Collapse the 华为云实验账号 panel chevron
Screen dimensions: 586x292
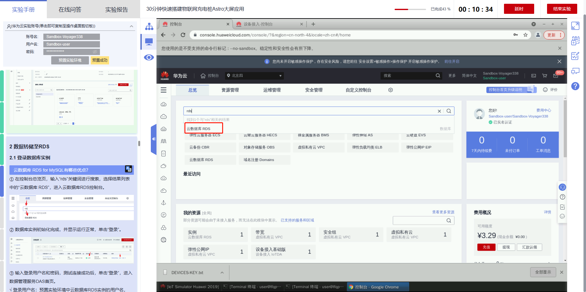[131, 26]
